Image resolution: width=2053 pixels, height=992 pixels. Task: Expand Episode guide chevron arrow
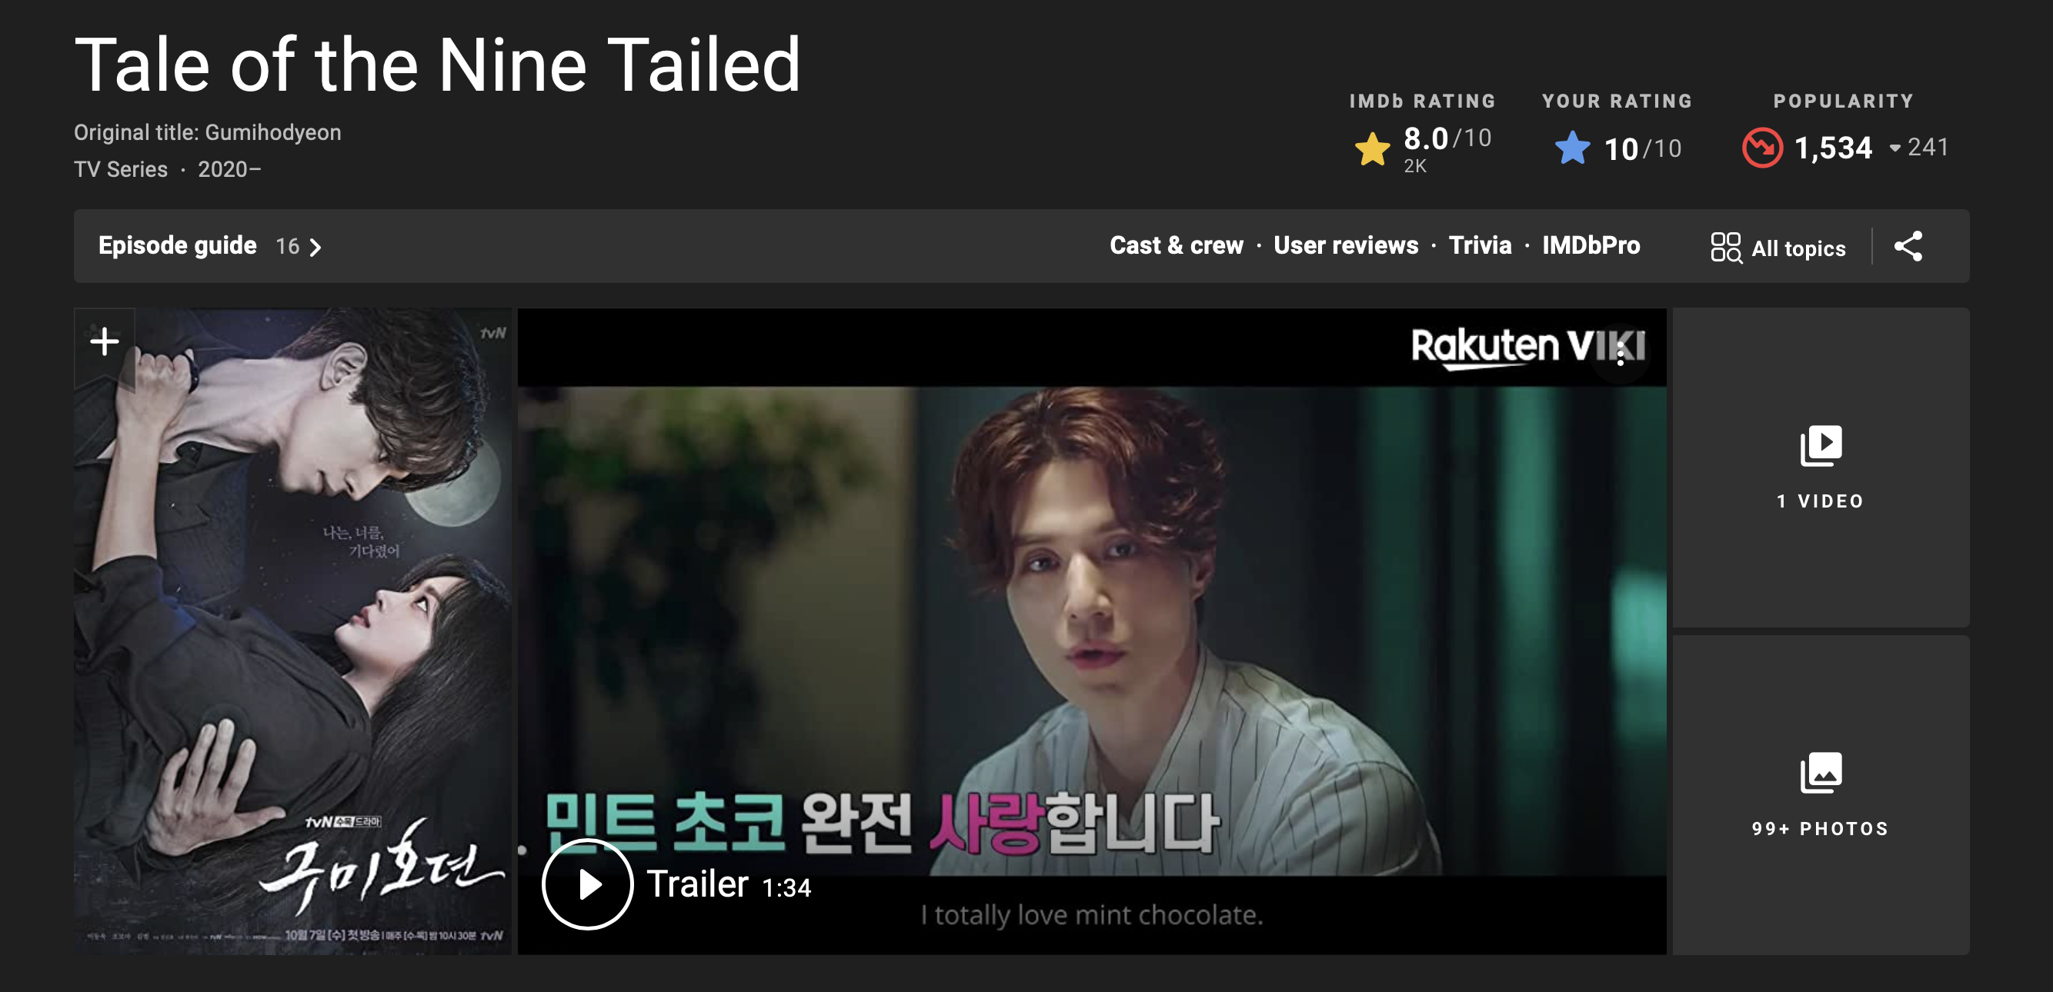pyautogui.click(x=315, y=248)
